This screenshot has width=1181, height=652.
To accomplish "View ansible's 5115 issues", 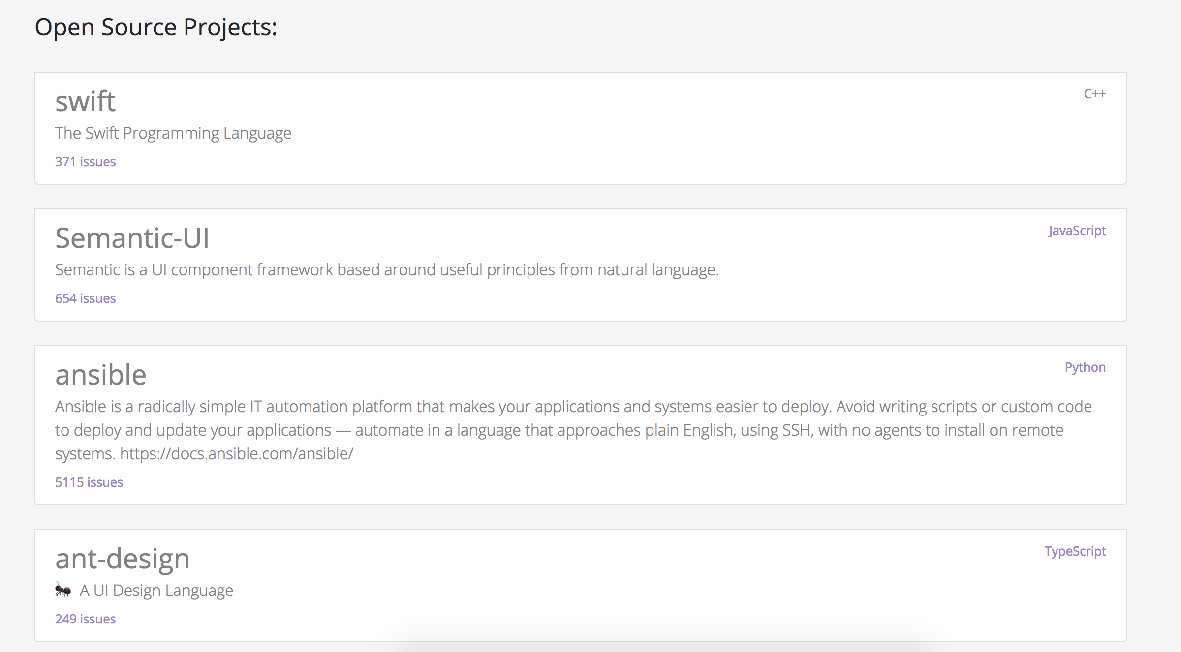I will coord(89,482).
